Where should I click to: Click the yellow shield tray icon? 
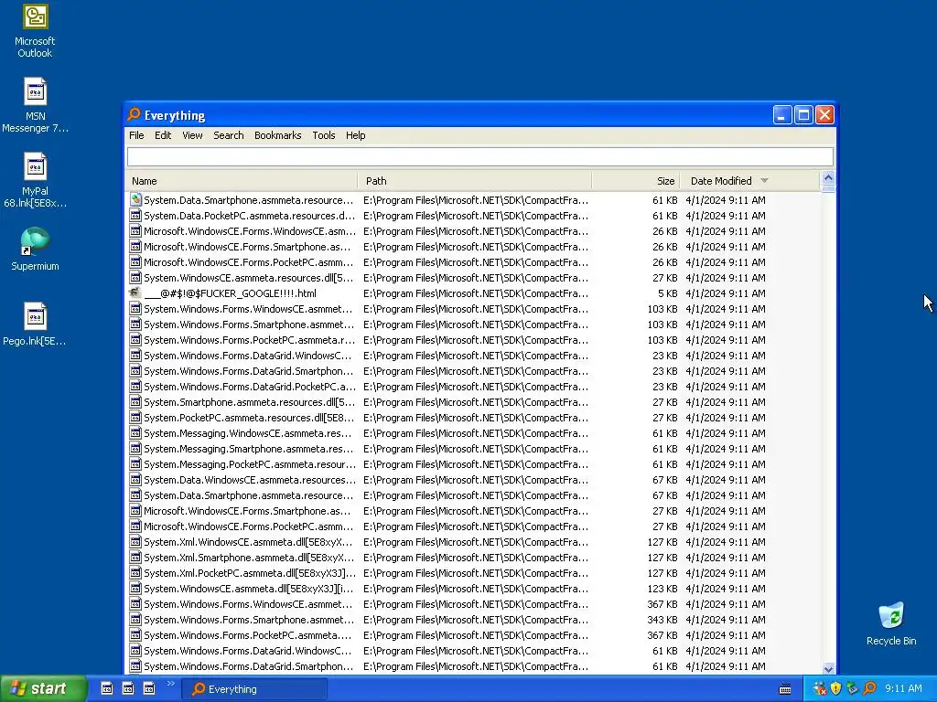pos(835,688)
